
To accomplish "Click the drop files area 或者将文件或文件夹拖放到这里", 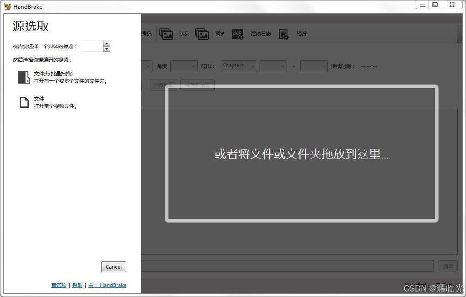I will coord(302,154).
